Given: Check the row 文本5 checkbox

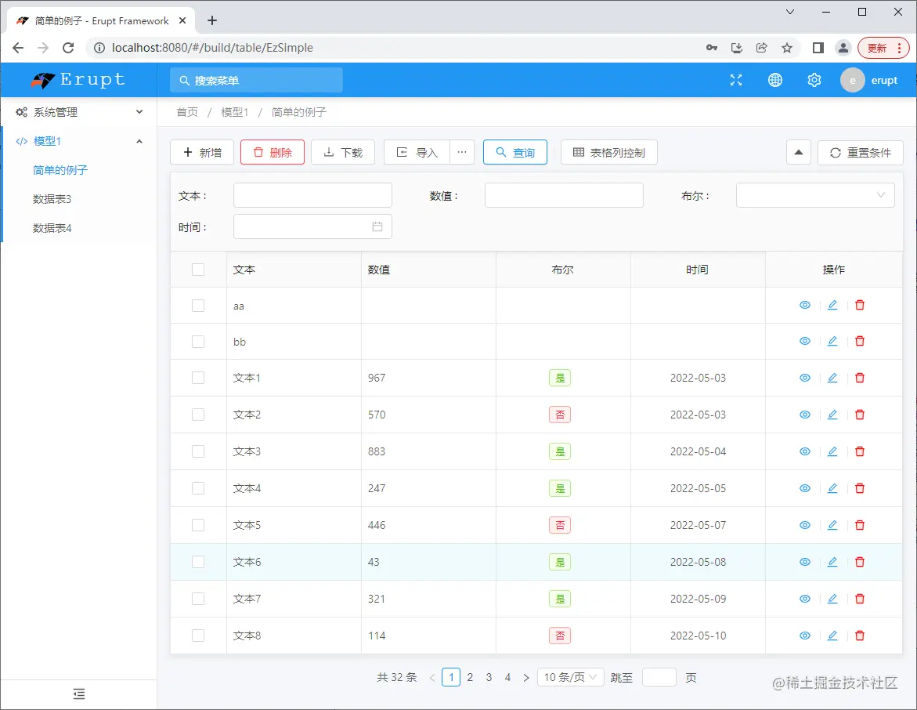Looking at the screenshot, I should click(198, 525).
